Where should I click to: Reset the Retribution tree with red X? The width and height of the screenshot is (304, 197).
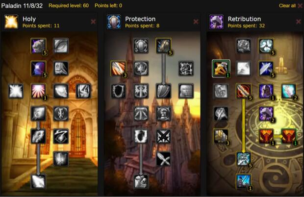[x=299, y=22]
